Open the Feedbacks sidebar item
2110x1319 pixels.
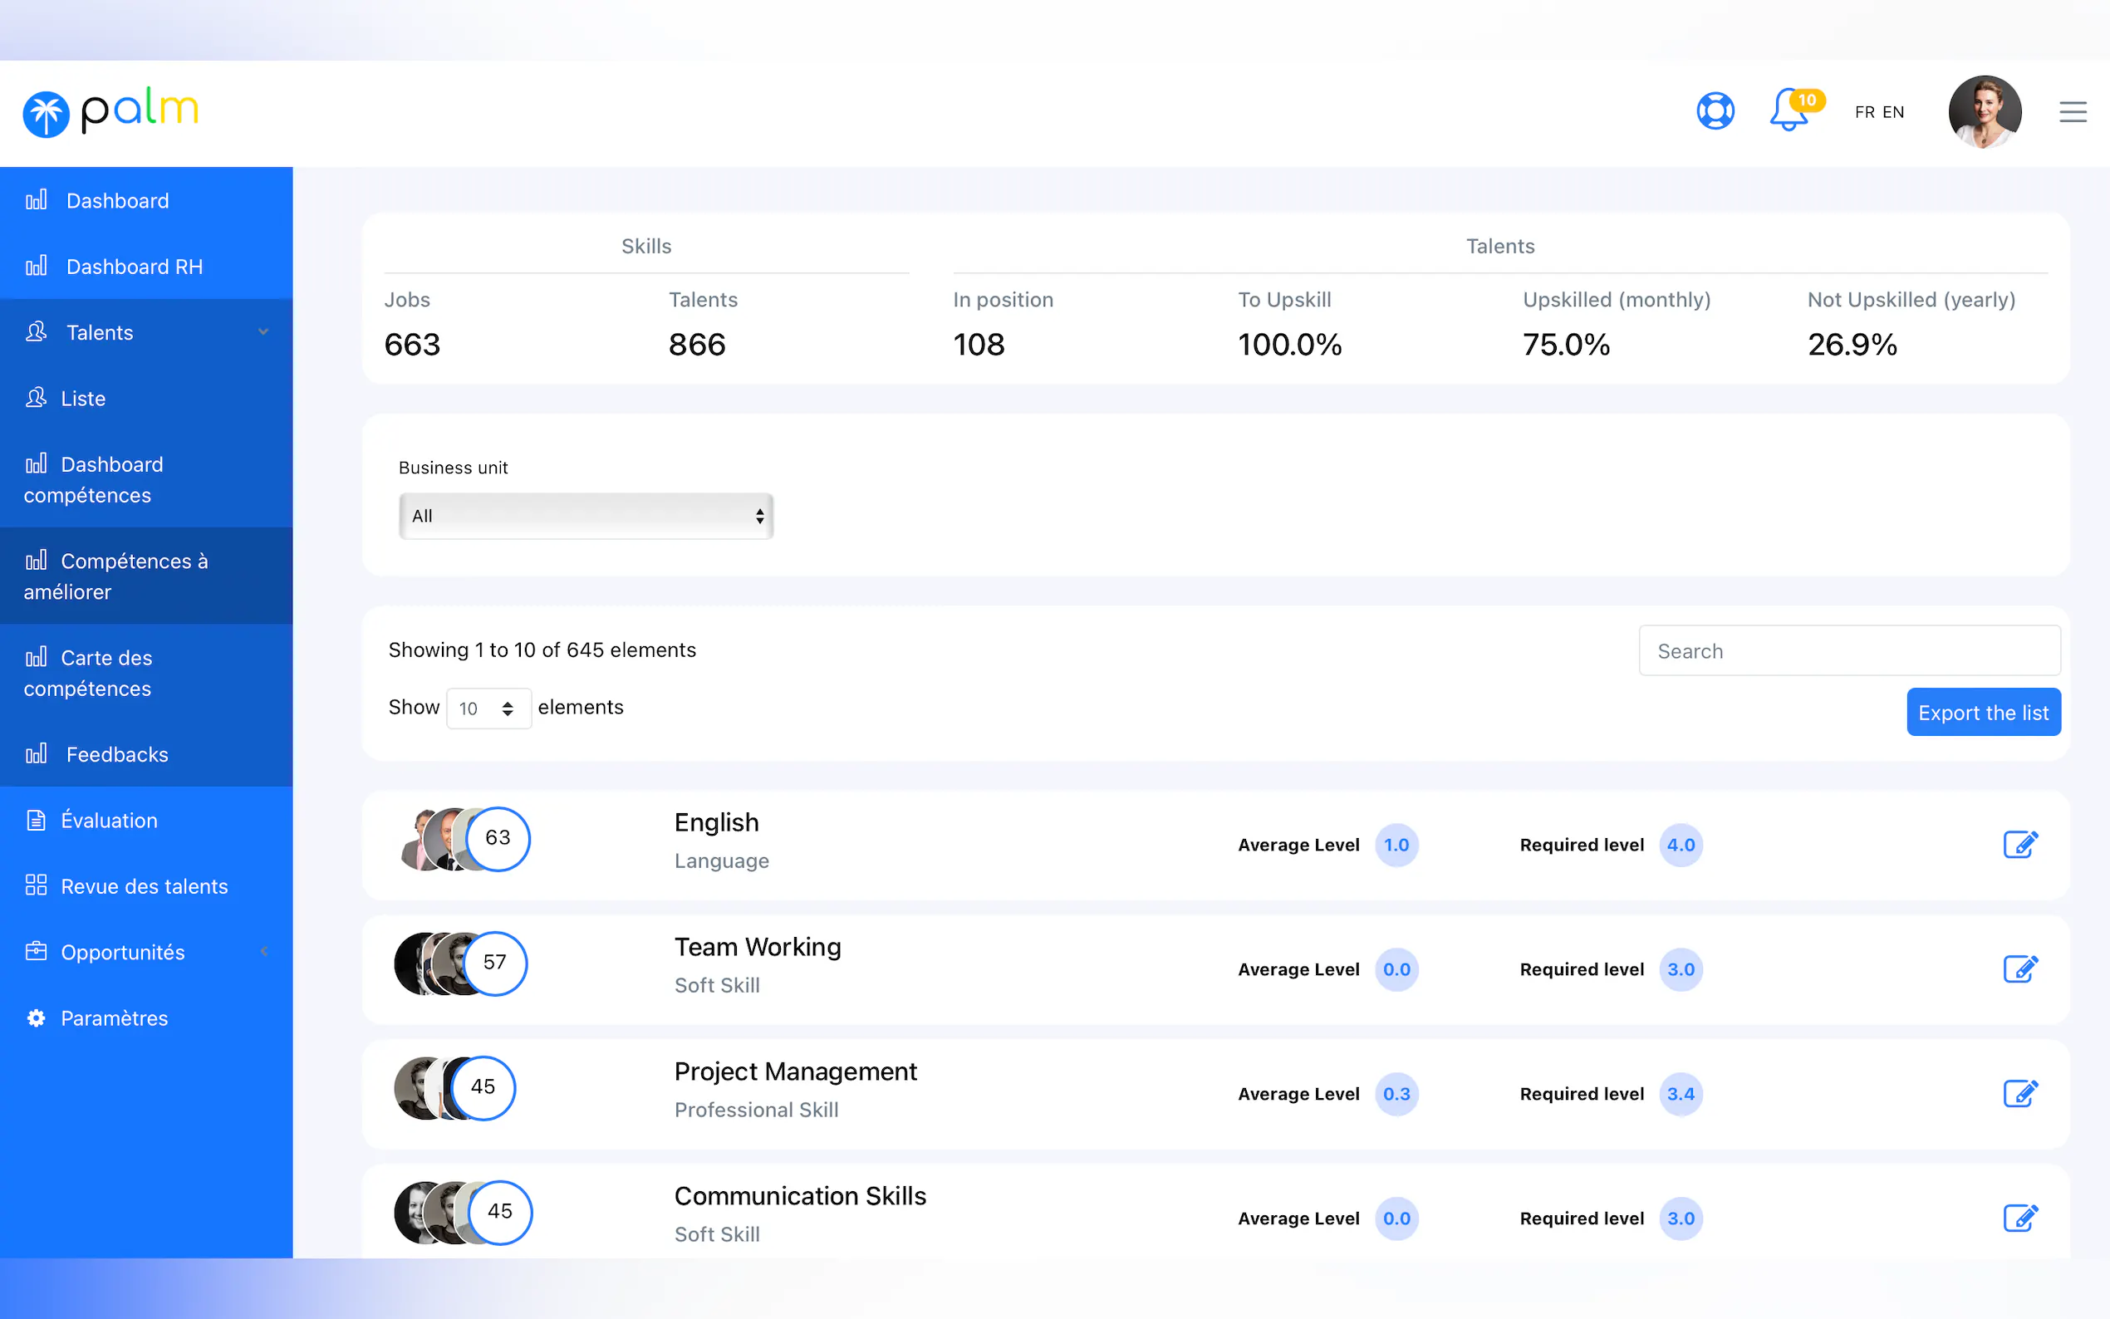tap(116, 754)
